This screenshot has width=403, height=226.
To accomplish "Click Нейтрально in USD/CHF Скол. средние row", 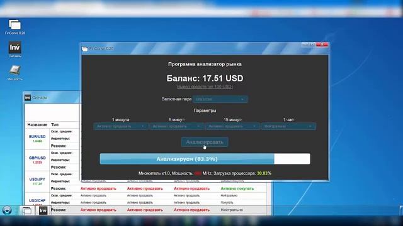I will point(229,195).
